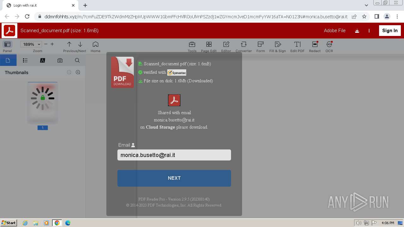404x227 pixels.
Task: Click the share page icon in address bar
Action: [354, 16]
